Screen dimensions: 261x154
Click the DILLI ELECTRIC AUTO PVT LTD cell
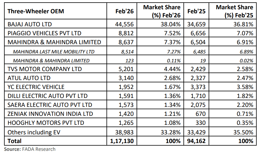47,96
